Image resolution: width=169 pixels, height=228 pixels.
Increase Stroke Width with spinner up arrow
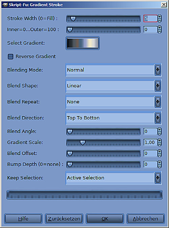(160, 17)
